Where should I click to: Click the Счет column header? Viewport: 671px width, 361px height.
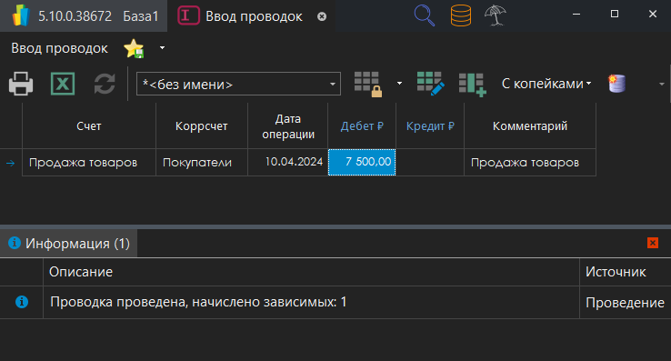[89, 125]
